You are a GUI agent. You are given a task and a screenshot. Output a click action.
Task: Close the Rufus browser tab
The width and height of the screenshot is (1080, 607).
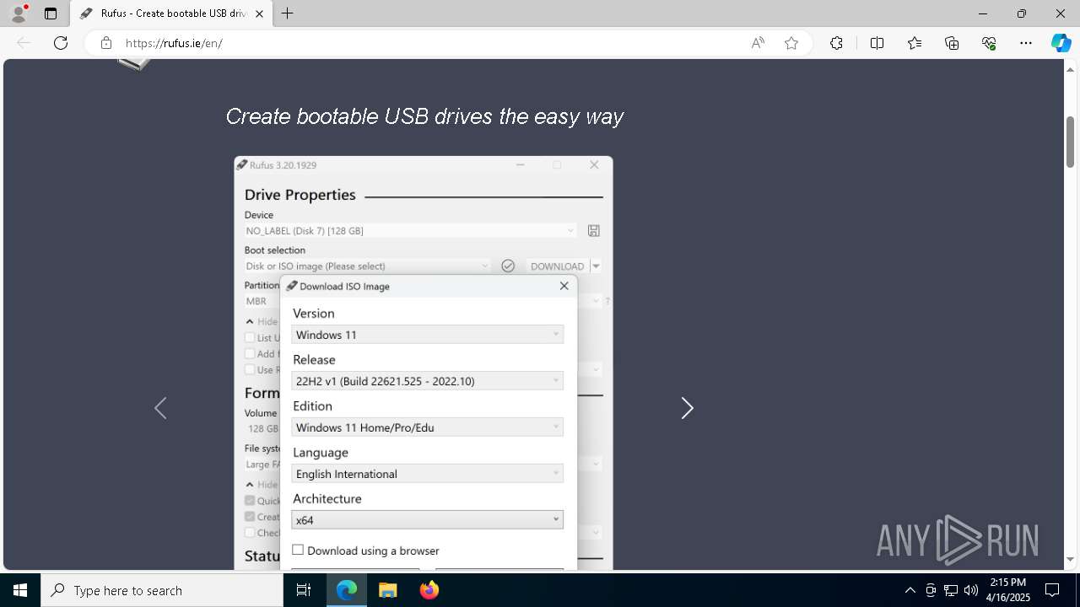(x=259, y=13)
